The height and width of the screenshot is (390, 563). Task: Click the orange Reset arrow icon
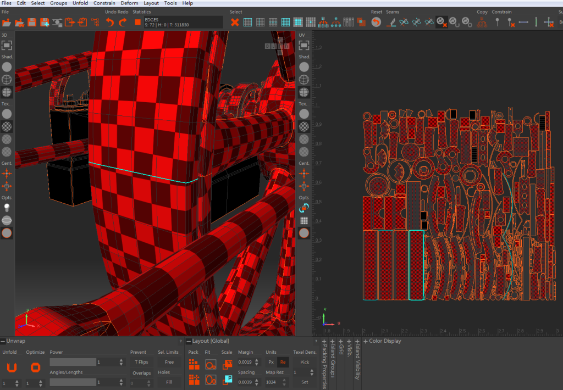coord(376,22)
